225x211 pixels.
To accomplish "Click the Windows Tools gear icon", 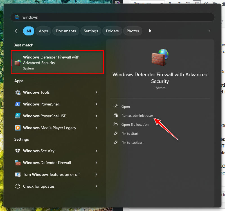I will coord(18,92).
